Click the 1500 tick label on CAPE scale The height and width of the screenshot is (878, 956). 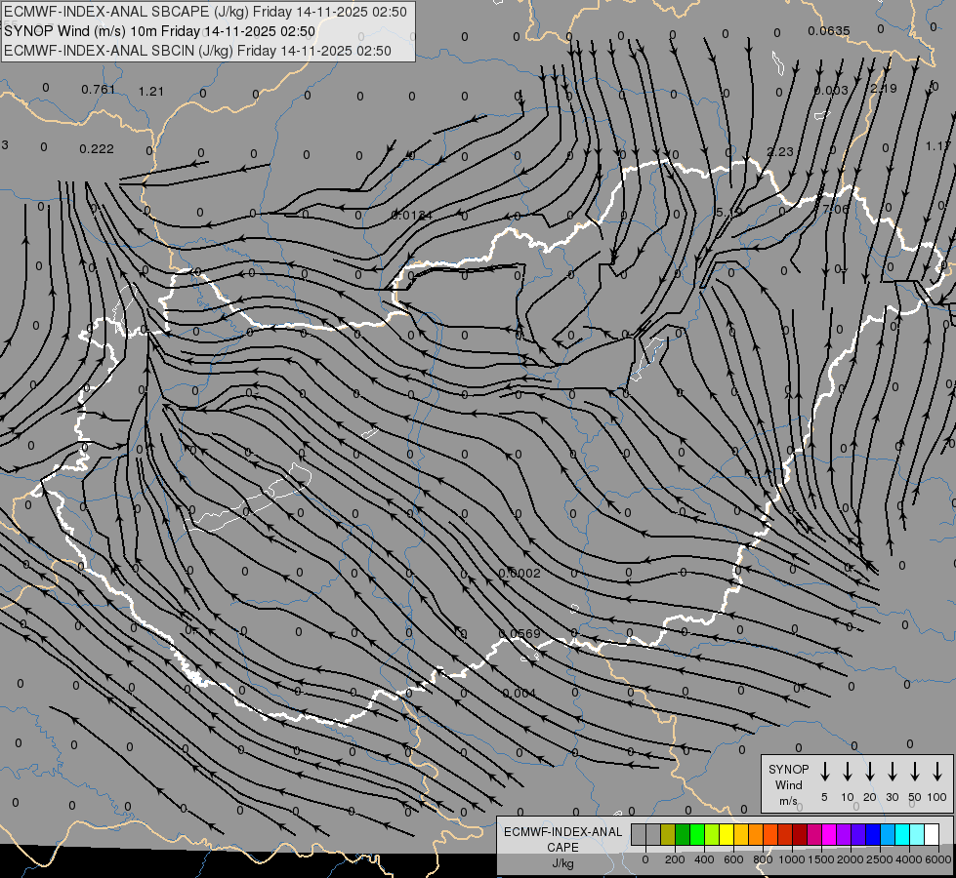(x=821, y=859)
